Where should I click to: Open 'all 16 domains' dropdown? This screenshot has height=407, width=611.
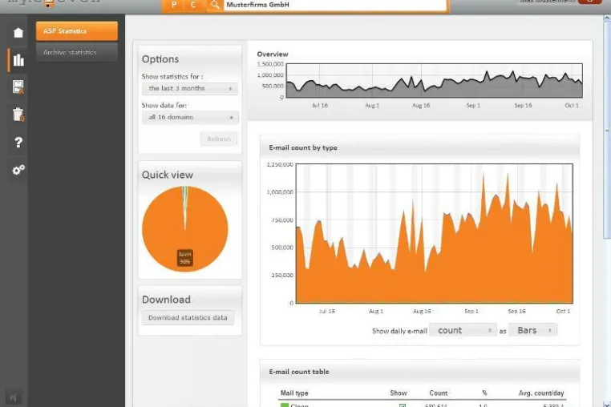pos(190,117)
